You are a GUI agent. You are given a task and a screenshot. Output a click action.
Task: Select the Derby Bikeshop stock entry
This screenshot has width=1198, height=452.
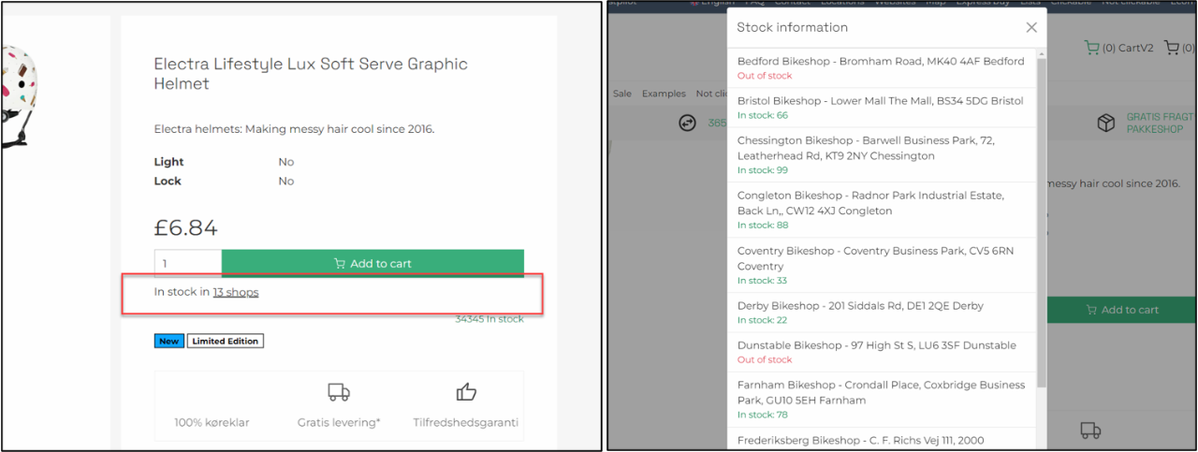880,313
